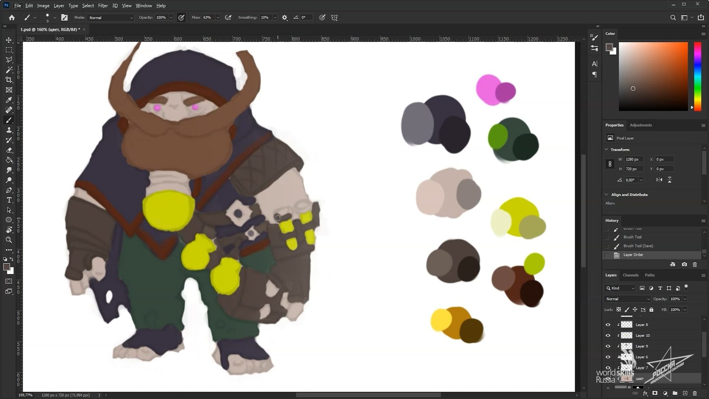The image size is (709, 399).
Task: Select the Pen tool
Action: click(x=9, y=190)
